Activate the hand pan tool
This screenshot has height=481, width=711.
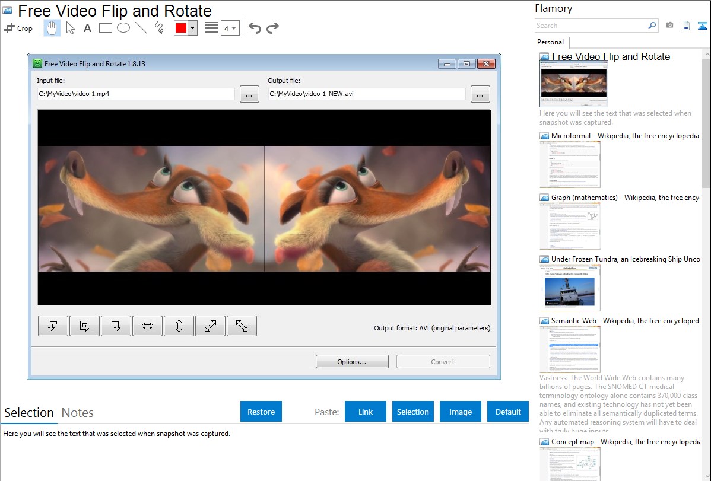pos(52,28)
